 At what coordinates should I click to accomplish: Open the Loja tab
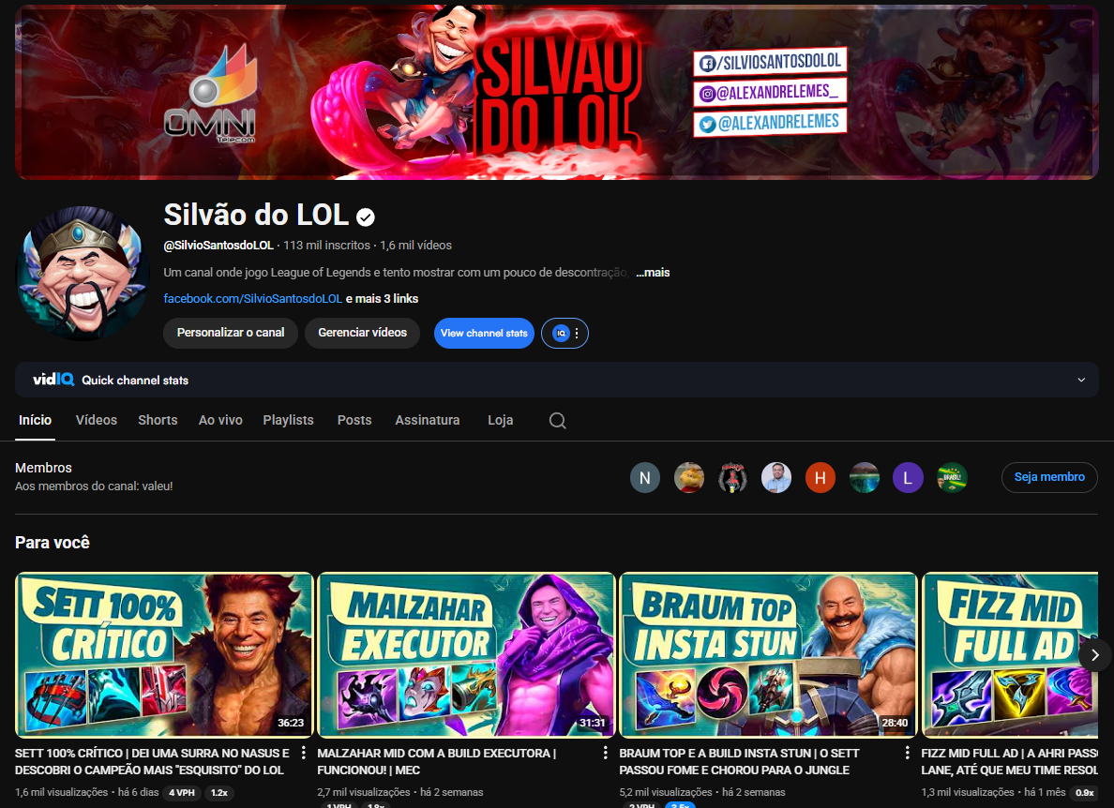point(500,420)
